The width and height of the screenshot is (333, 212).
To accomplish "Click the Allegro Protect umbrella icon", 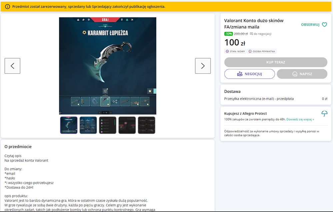I will 324,113.
